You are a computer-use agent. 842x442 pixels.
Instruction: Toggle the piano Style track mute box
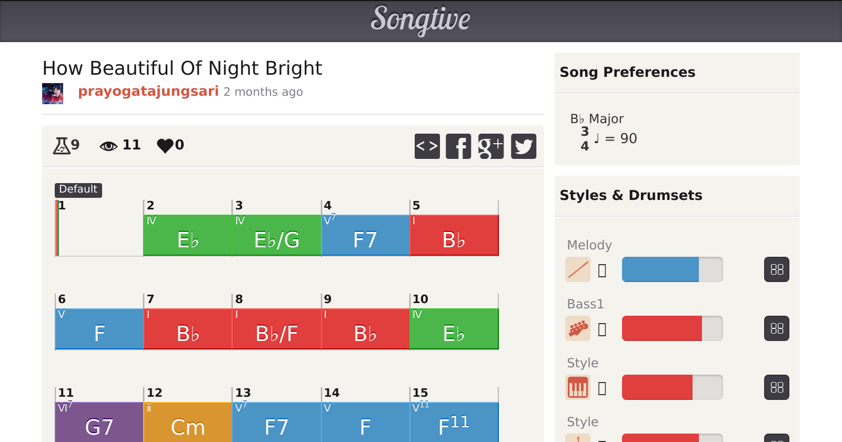coord(603,388)
